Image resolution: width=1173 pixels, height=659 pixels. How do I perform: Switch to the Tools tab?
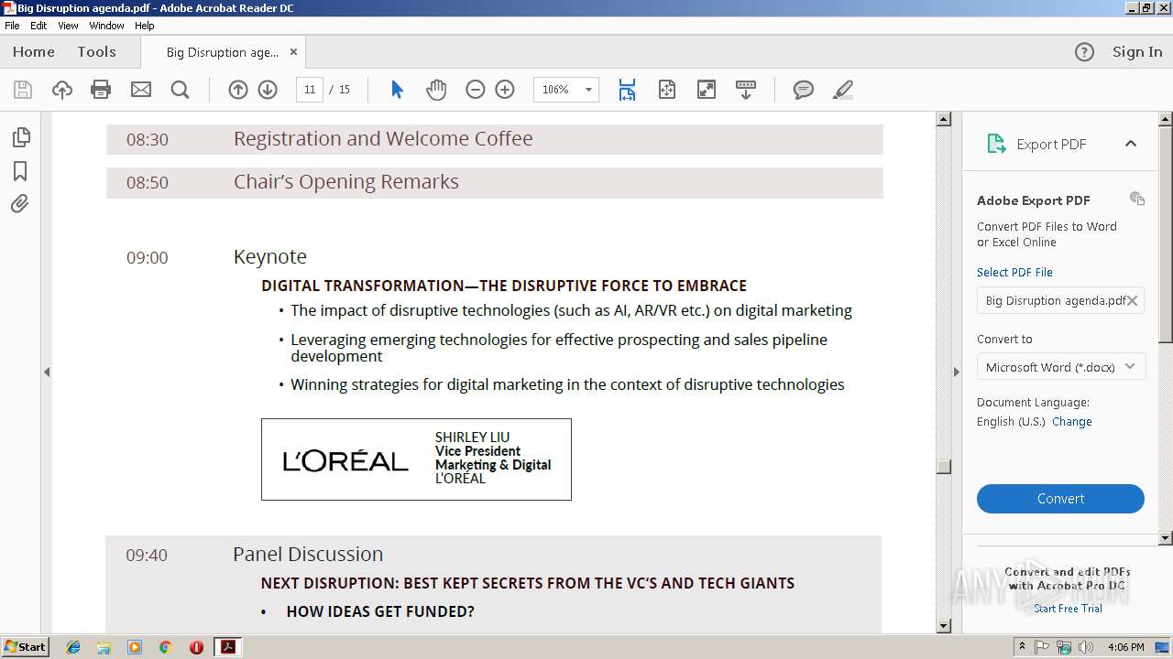pos(96,52)
